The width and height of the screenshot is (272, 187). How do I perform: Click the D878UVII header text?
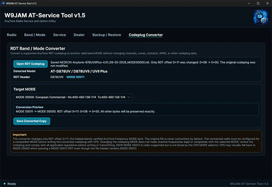tap(57, 77)
